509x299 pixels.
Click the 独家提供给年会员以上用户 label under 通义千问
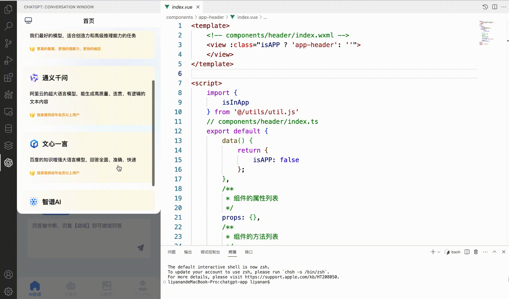[x=58, y=115]
